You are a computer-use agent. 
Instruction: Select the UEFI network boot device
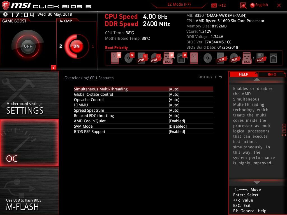182,58
